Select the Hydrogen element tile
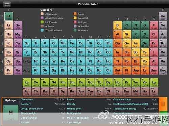This screenshot has height=126, width=169. 9,16
